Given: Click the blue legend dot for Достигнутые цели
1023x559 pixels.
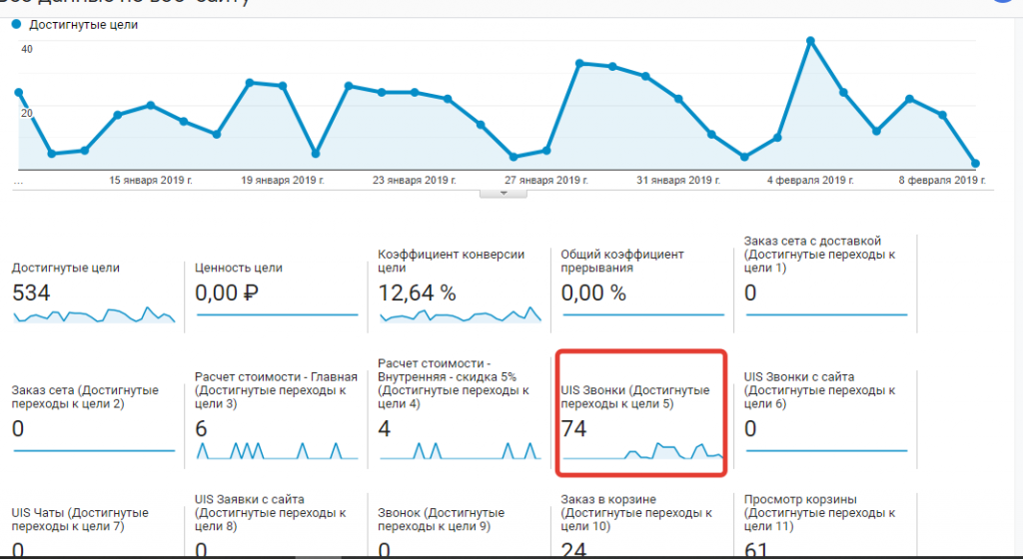Looking at the screenshot, I should [x=16, y=25].
